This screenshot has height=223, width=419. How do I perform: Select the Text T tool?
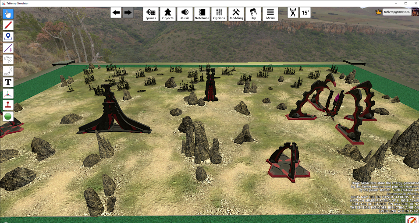tap(8, 82)
